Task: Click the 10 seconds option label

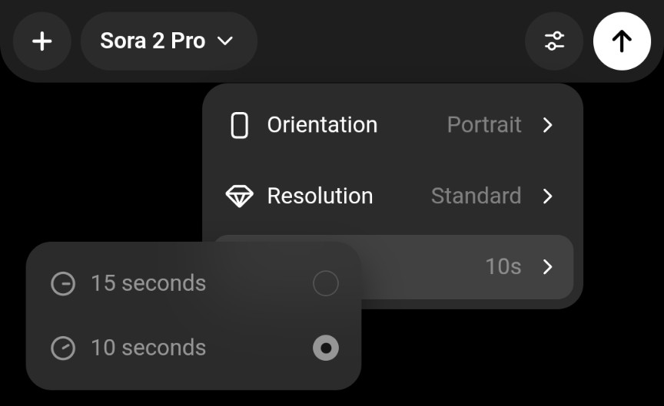Action: tap(148, 348)
